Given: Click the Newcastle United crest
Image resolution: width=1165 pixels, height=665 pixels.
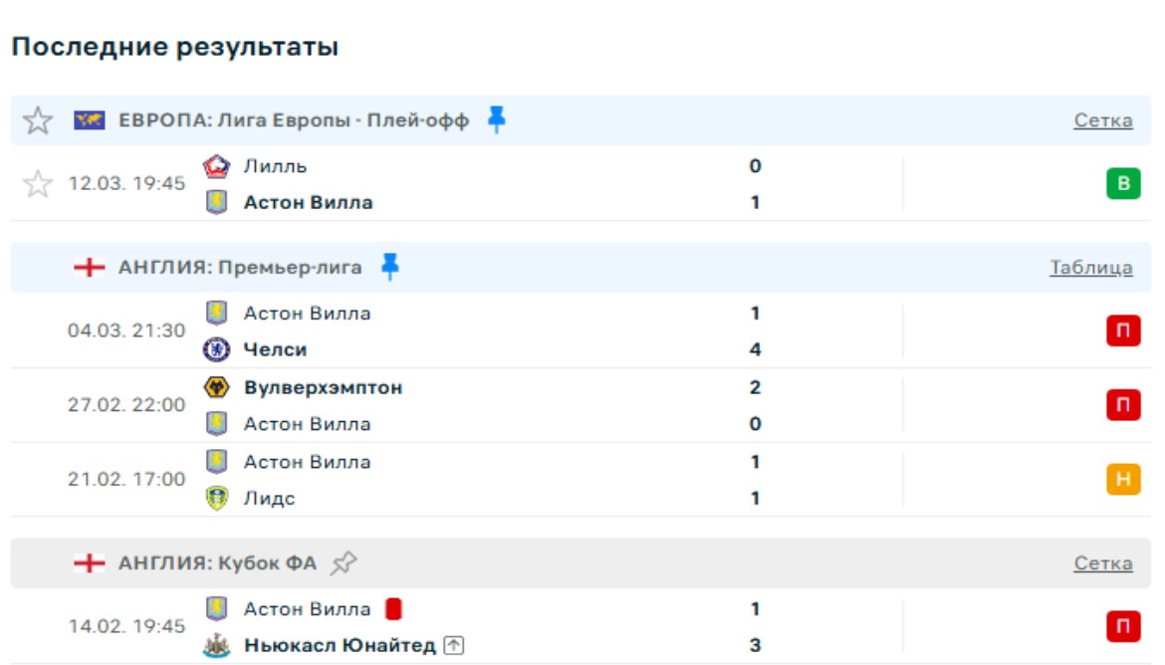Looking at the screenshot, I should click(216, 646).
